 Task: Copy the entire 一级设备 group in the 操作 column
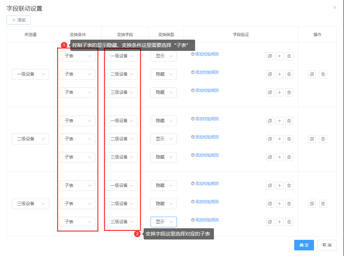(312, 74)
